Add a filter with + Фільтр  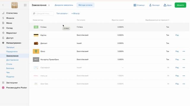pos(75,14)
